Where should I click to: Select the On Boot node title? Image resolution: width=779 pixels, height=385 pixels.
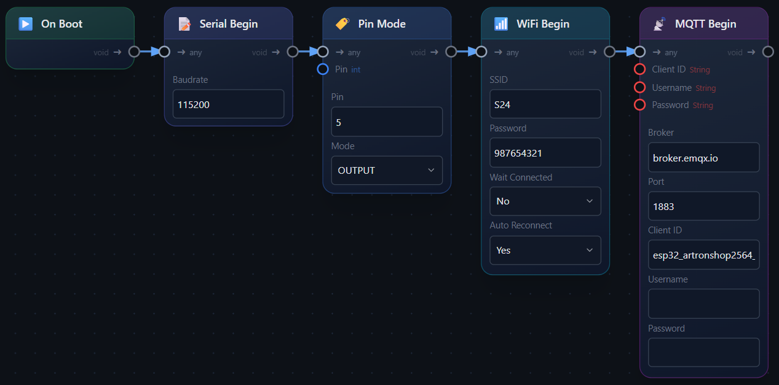click(61, 24)
